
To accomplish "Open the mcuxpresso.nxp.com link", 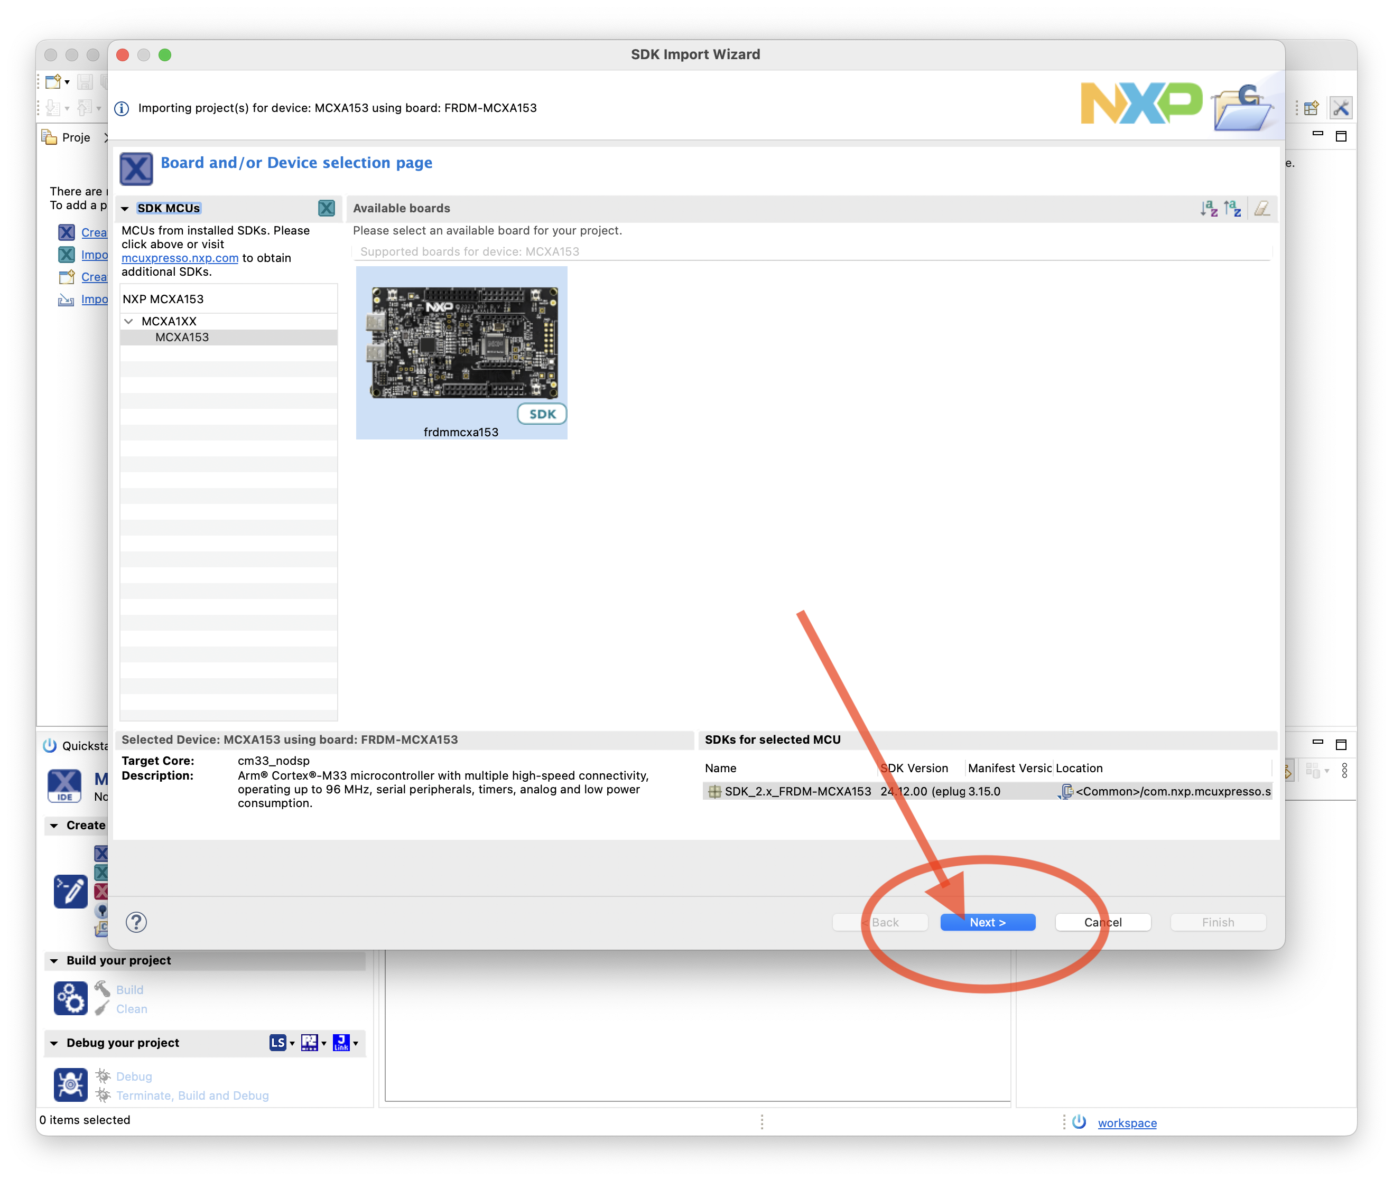I will tap(181, 258).
